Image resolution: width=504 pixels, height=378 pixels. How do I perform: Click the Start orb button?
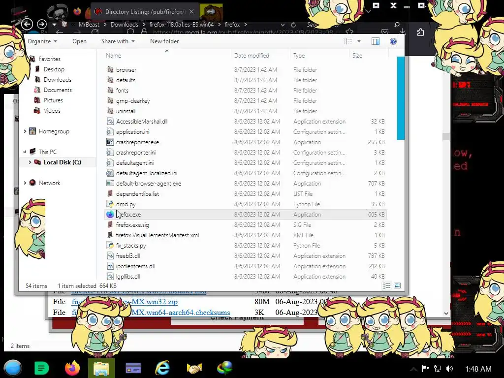[13, 368]
